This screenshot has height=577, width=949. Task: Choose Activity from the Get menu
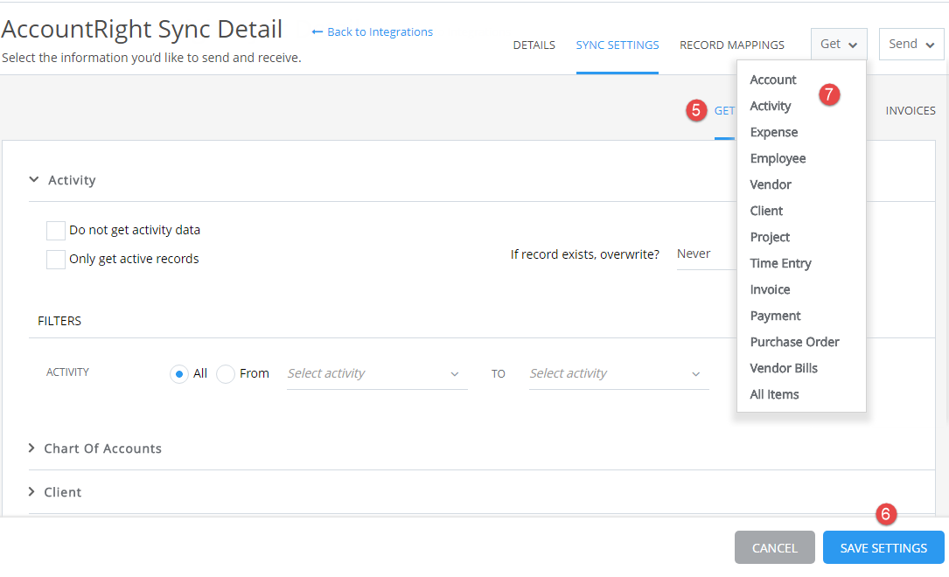point(771,106)
